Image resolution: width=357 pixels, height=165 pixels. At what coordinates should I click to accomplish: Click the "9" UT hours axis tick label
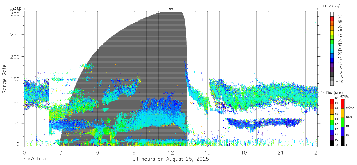click(x=134, y=152)
